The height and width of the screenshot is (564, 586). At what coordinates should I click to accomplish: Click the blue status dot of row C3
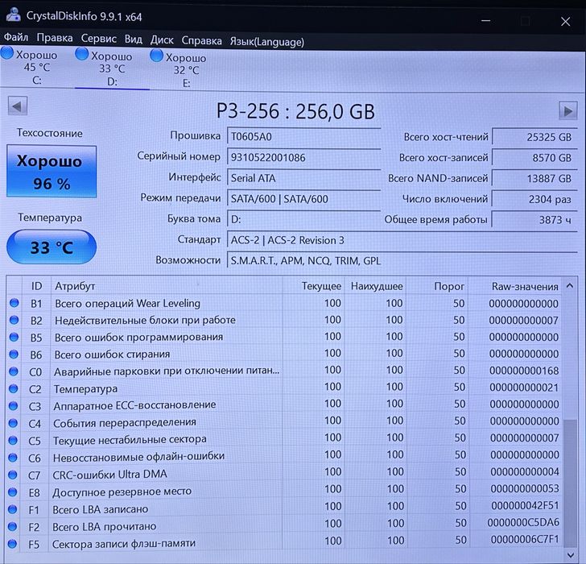[13, 405]
